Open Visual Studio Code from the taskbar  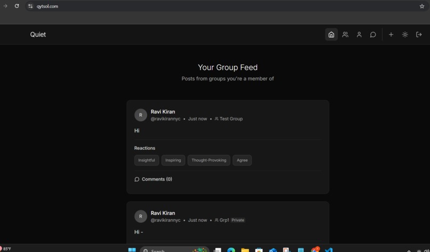[329, 250]
